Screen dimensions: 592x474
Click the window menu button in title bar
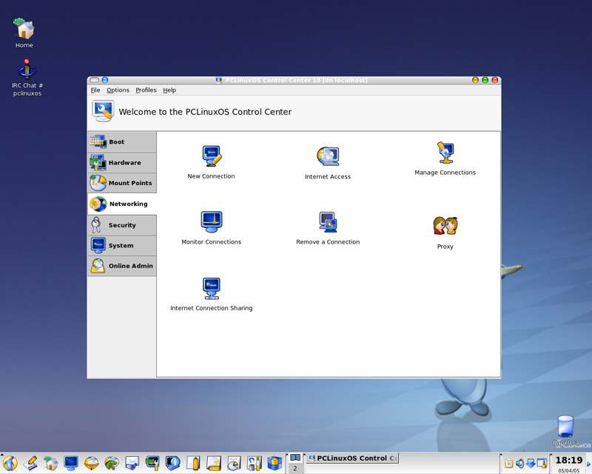(x=95, y=80)
